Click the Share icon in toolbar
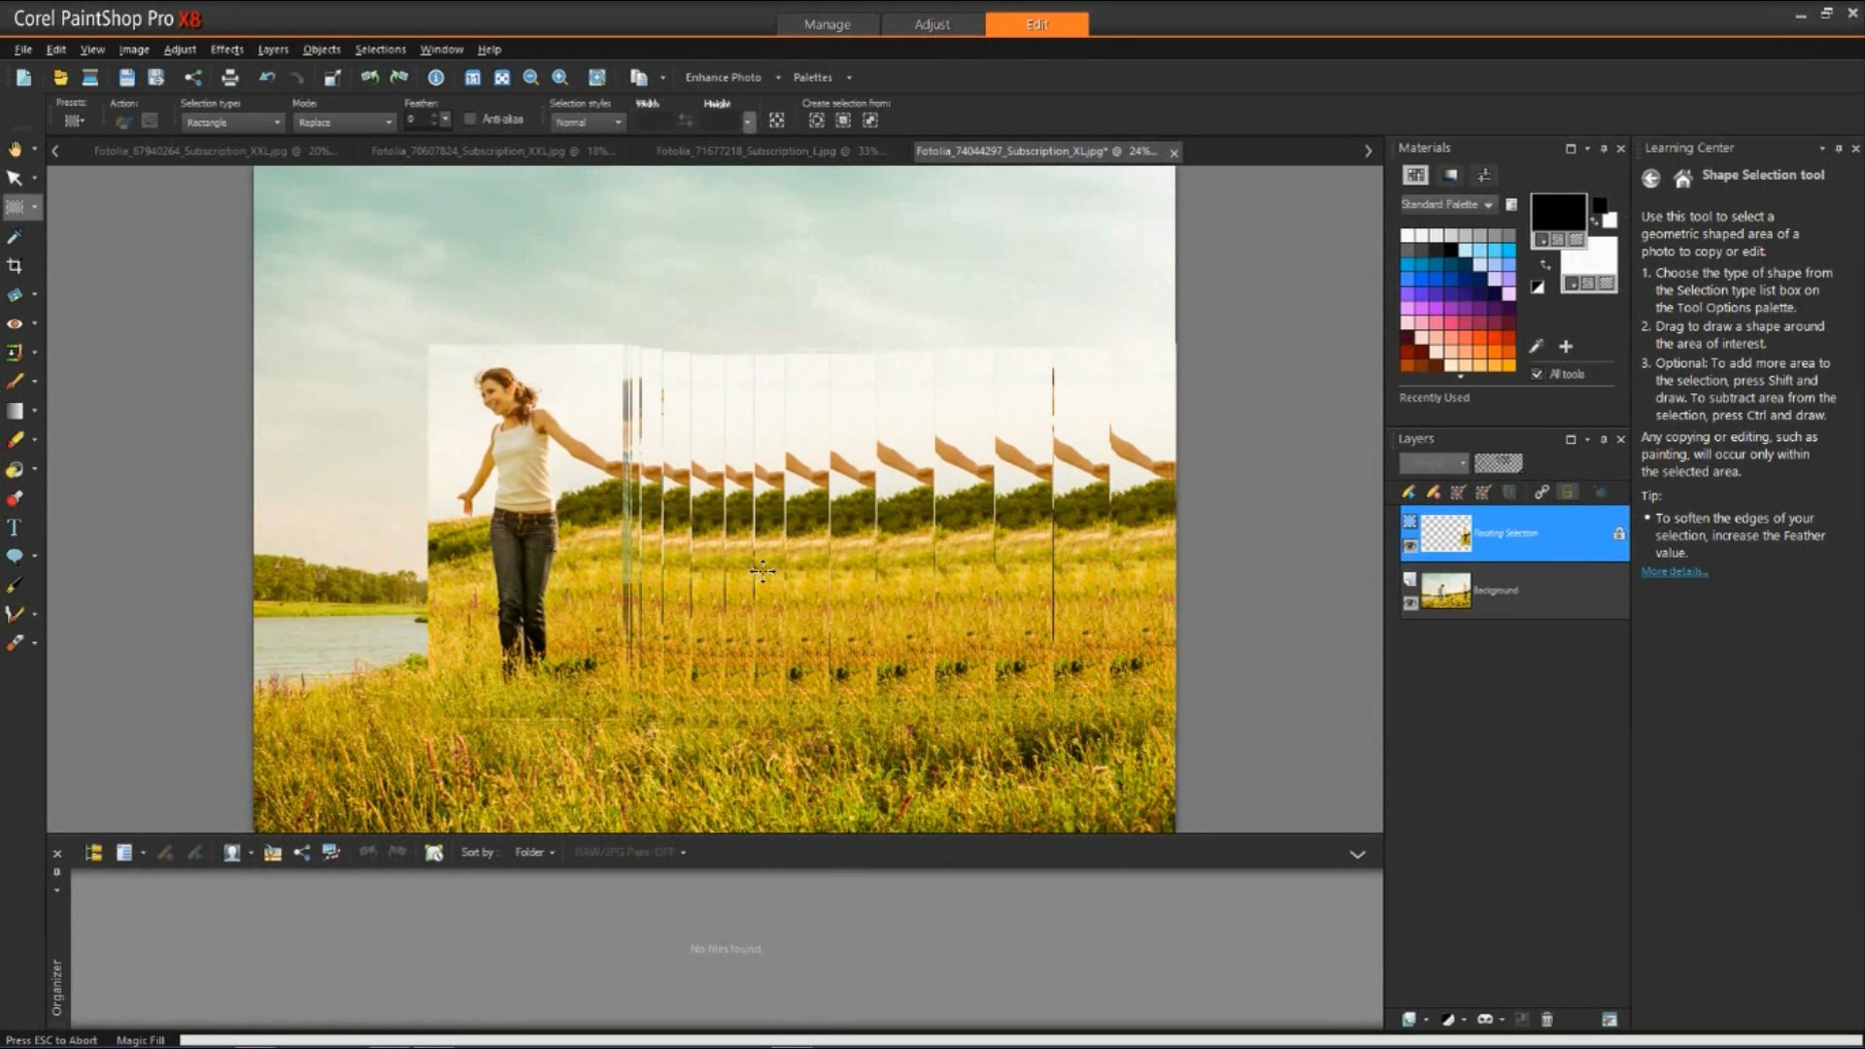Image resolution: width=1865 pixels, height=1049 pixels. coord(193,78)
